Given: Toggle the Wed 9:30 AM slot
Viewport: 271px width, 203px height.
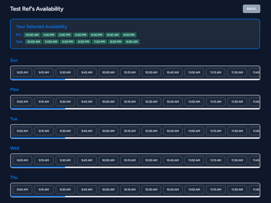Looking at the screenshot, I should pyautogui.click(x=65, y=160).
